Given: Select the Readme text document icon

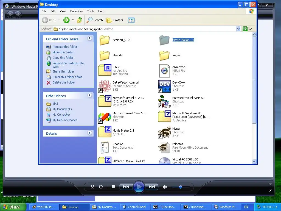Looking at the screenshot, I should click(x=105, y=148).
